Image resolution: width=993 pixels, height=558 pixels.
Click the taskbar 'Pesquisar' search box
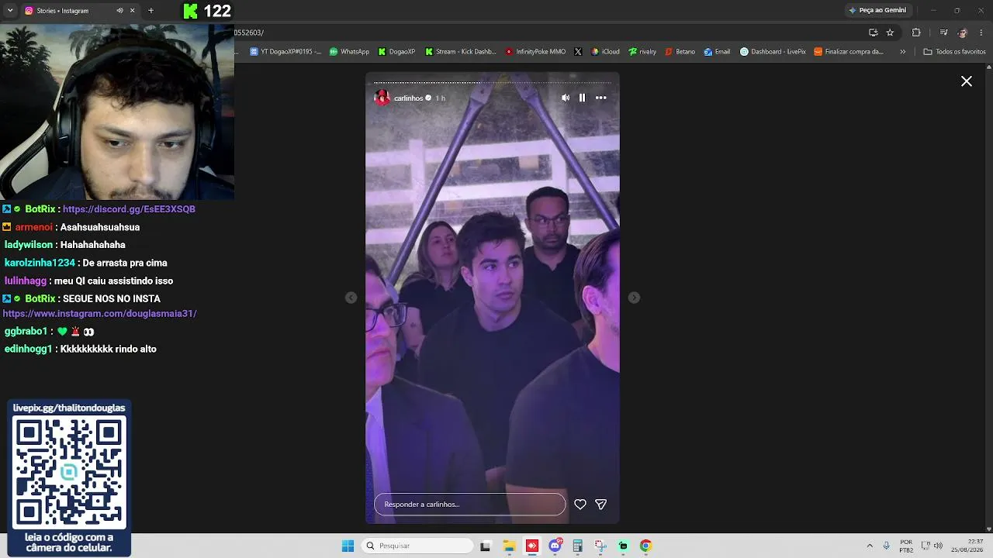419,546
